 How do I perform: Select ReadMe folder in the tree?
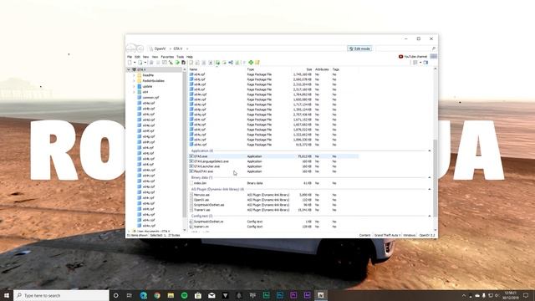pyautogui.click(x=148, y=75)
